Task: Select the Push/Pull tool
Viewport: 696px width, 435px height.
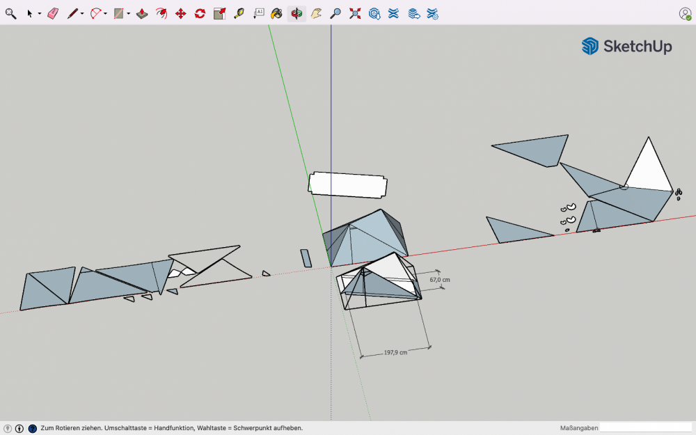Action: click(142, 13)
